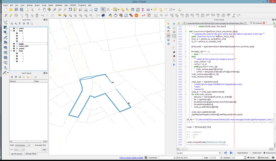Click the layer filter funnel icon

coord(20,23)
